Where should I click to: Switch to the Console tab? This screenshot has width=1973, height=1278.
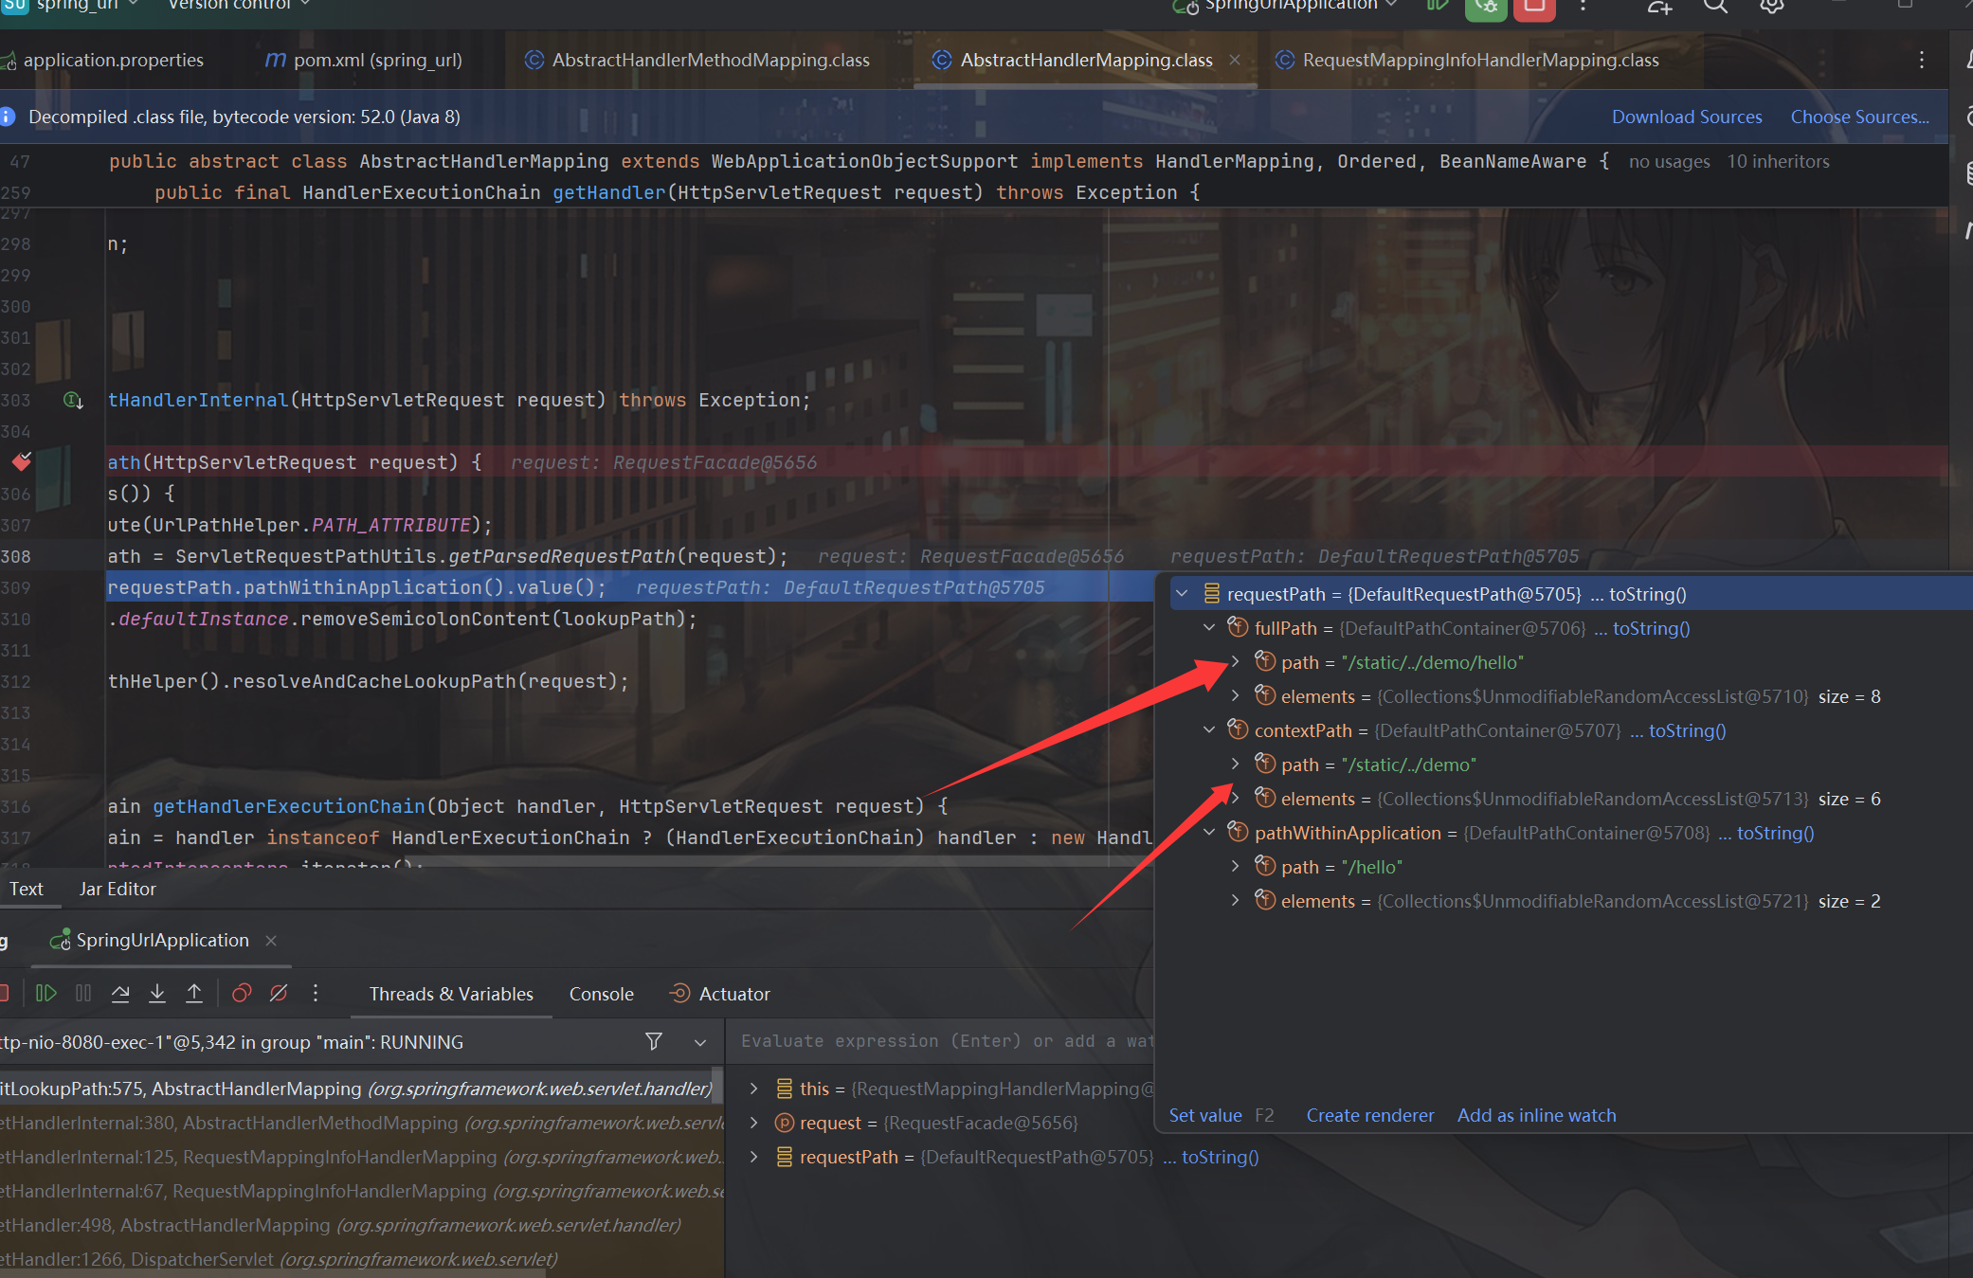(x=601, y=994)
